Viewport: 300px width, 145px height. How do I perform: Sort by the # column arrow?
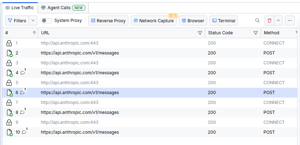tap(34, 33)
